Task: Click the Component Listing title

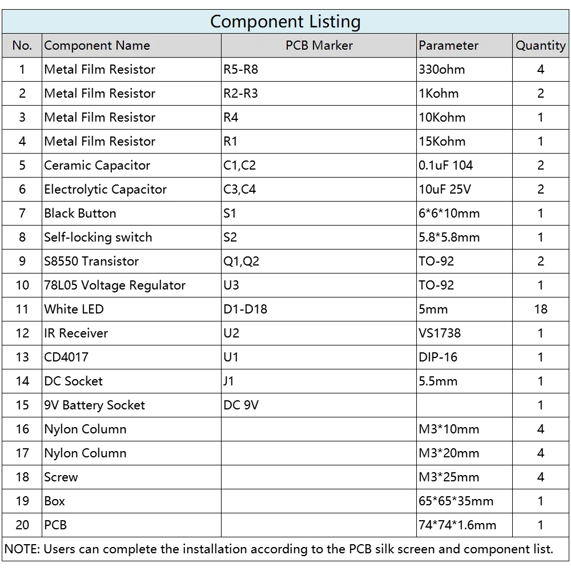Action: click(285, 22)
